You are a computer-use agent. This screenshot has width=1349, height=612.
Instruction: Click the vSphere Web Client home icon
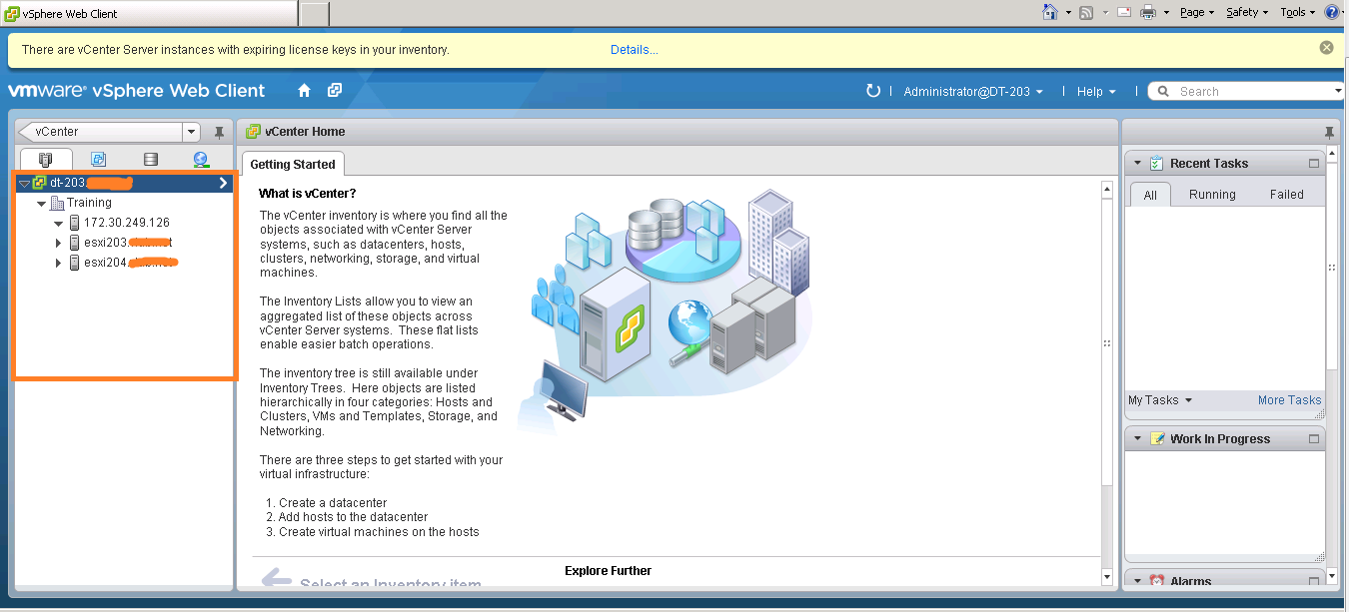point(304,90)
